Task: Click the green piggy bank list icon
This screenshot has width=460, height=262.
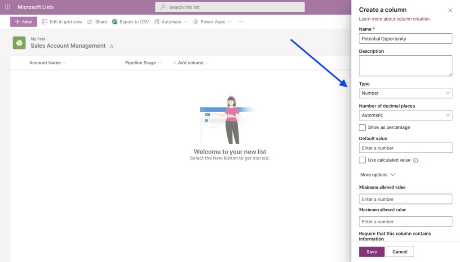Action: click(19, 43)
